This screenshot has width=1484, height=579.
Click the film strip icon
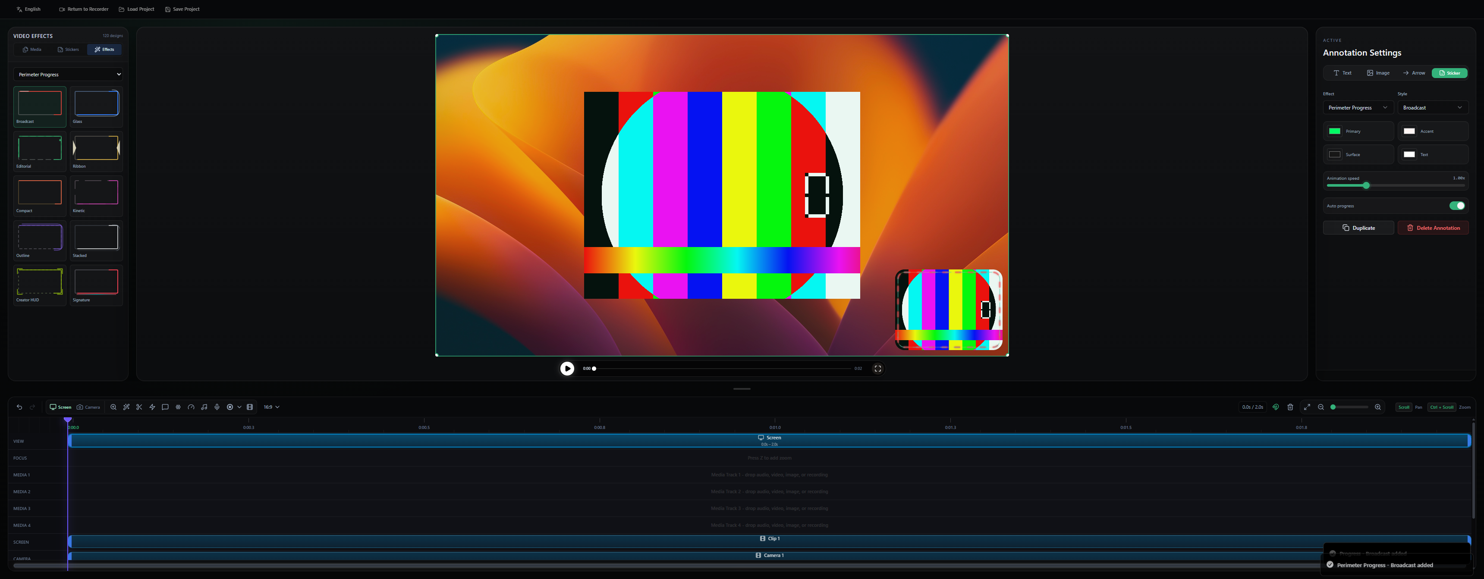click(249, 407)
